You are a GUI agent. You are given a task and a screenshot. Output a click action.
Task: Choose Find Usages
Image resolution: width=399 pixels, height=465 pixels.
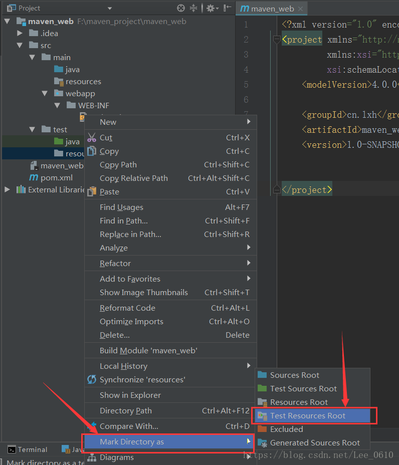click(x=170, y=207)
